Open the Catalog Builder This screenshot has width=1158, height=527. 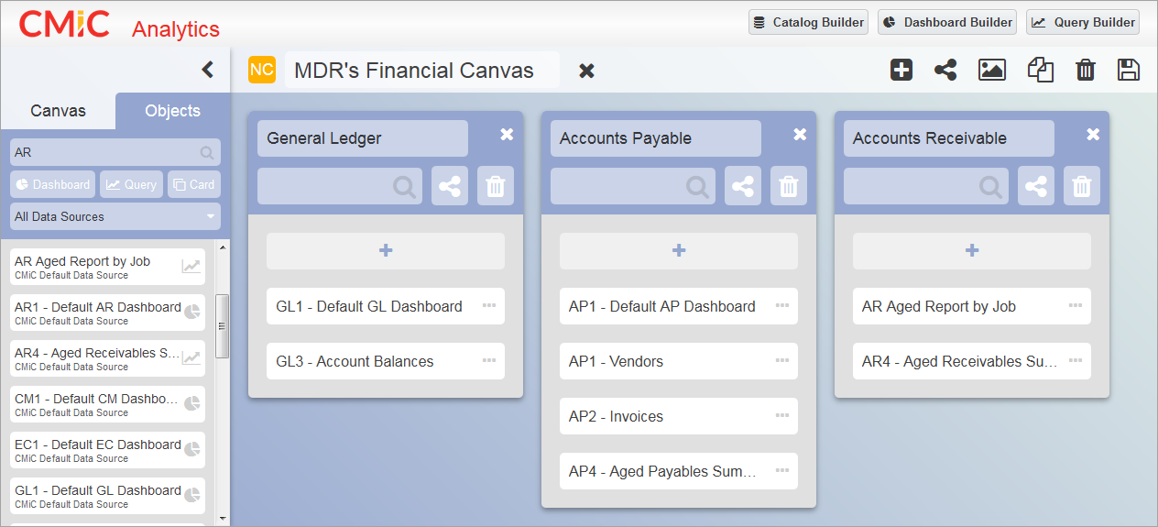(x=808, y=22)
